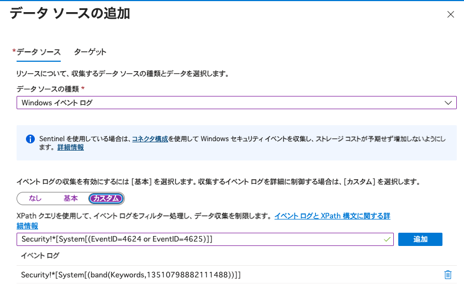The width and height of the screenshot is (464, 300).
Task: Close the データ ソースの追加 panel
Action: point(450,14)
